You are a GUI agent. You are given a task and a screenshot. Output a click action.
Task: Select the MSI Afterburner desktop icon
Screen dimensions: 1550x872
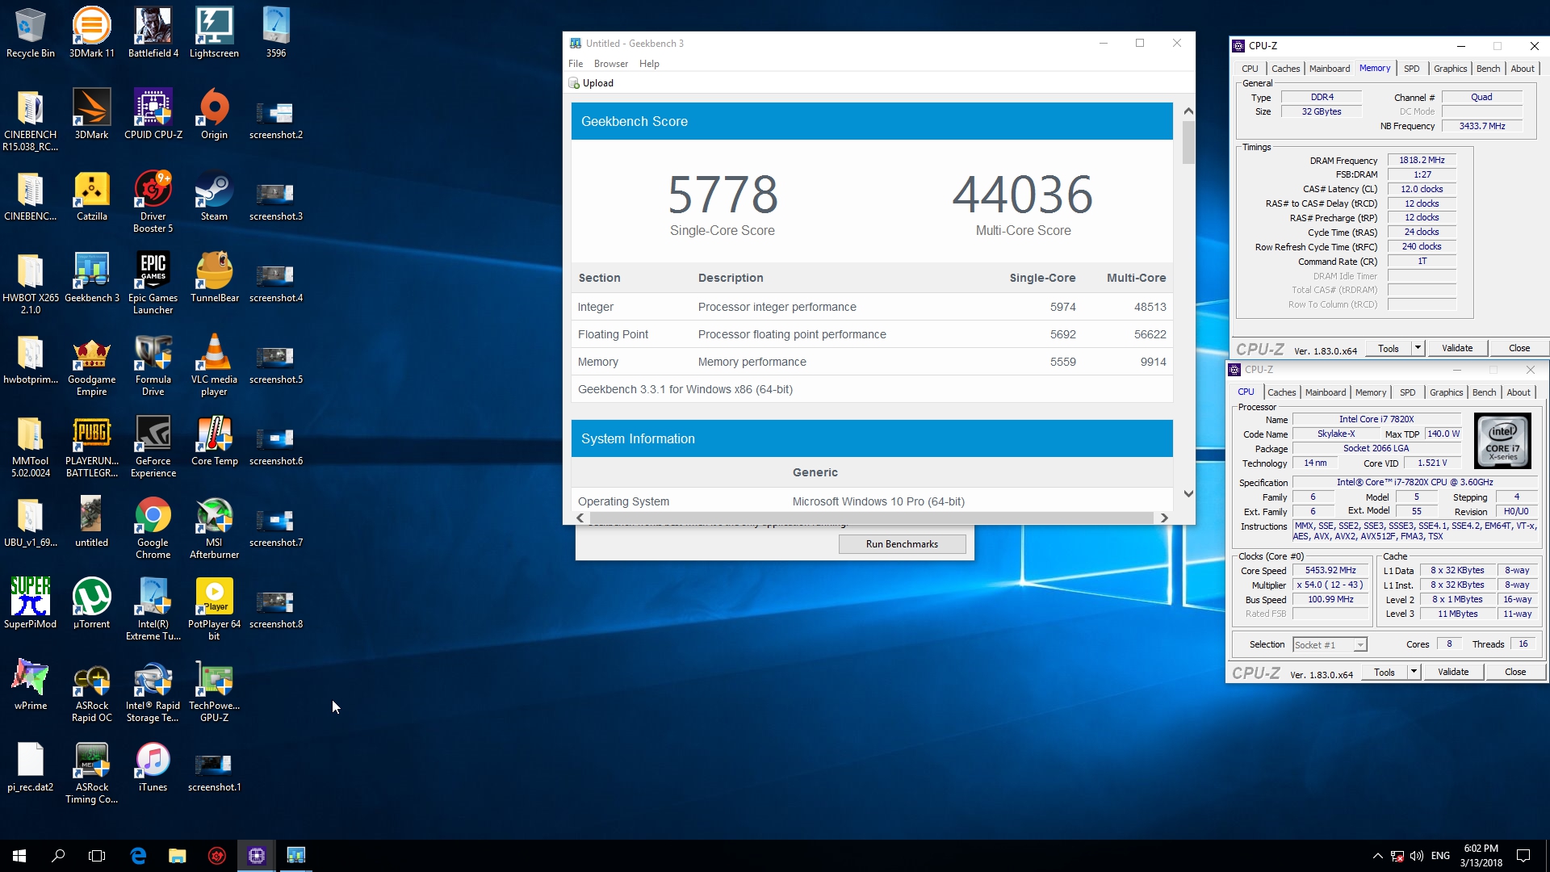tap(214, 527)
